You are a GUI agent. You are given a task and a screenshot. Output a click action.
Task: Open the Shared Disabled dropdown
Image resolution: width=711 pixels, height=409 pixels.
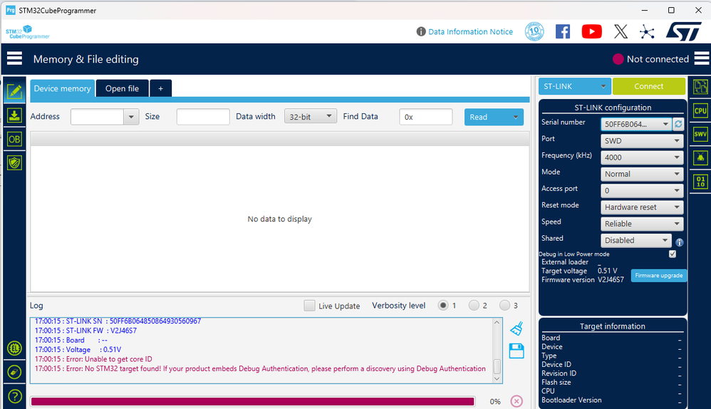click(x=635, y=240)
